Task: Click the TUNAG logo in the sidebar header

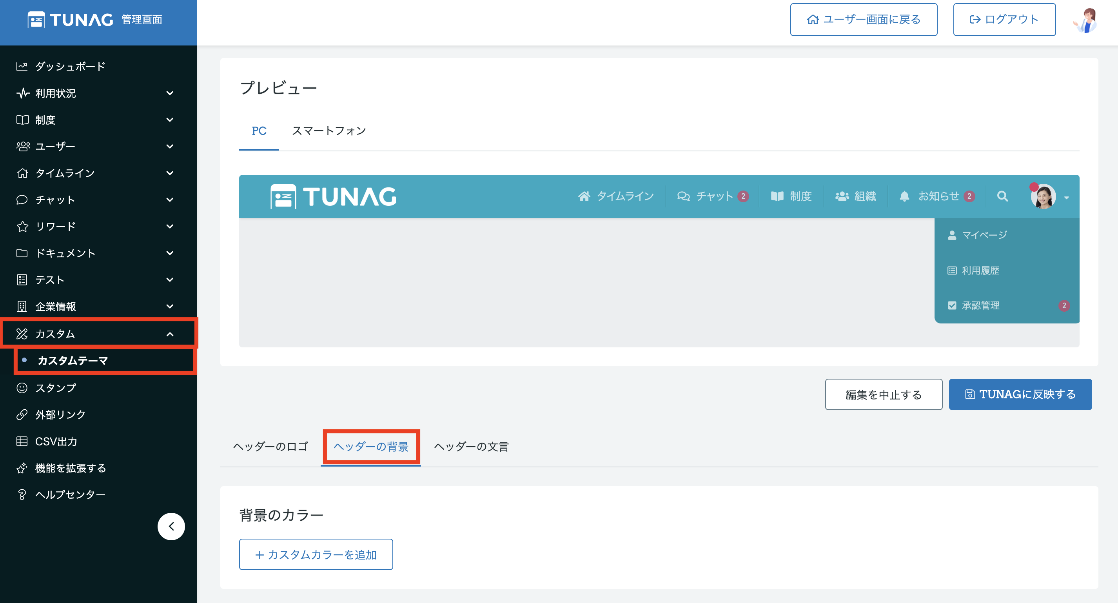Action: (x=70, y=20)
